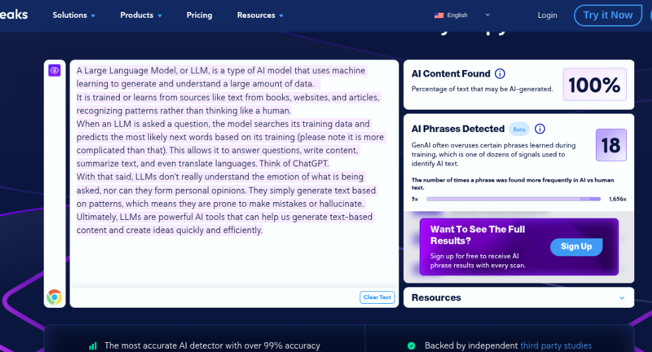652x352 pixels.
Task: Open the third party studies link
Action: (556, 345)
